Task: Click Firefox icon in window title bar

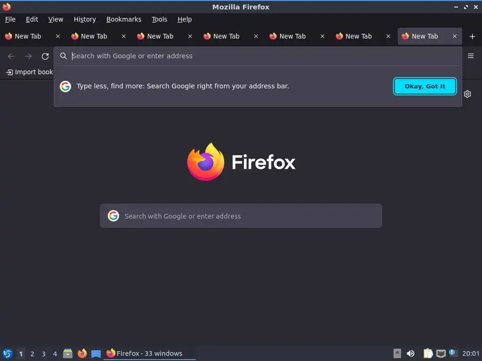Action: coord(7,7)
